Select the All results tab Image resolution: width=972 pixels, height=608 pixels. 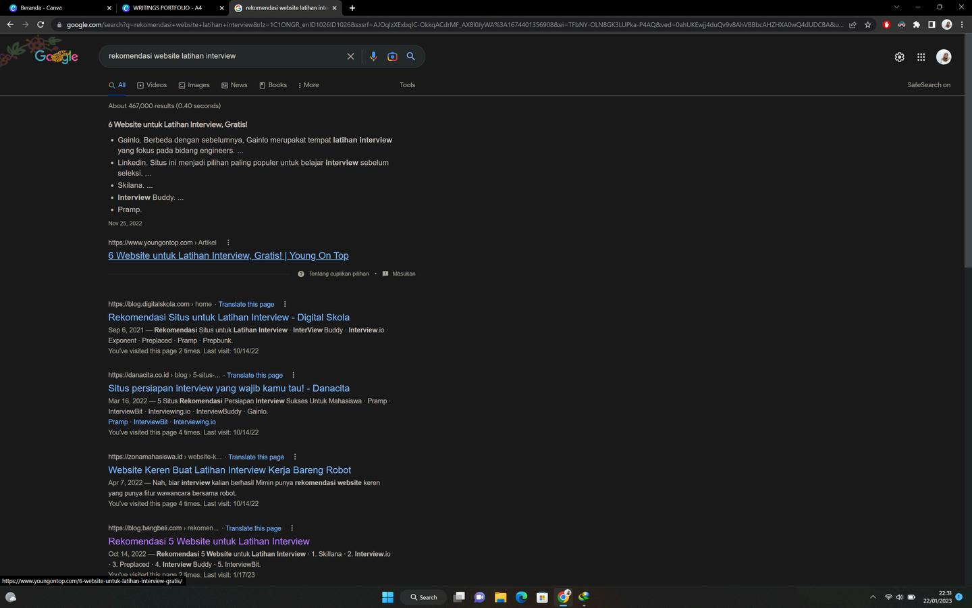(x=117, y=85)
